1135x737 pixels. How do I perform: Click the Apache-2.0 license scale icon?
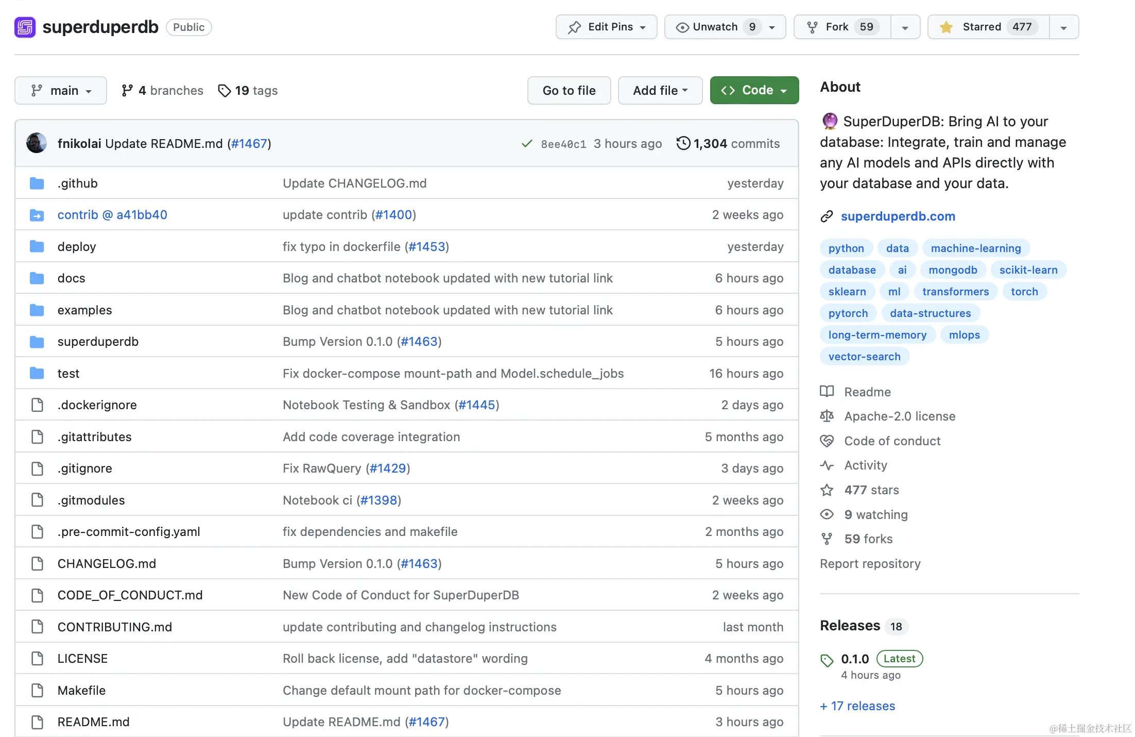pos(827,416)
